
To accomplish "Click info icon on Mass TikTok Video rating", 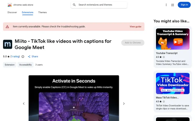I will (x=164, y=102).
